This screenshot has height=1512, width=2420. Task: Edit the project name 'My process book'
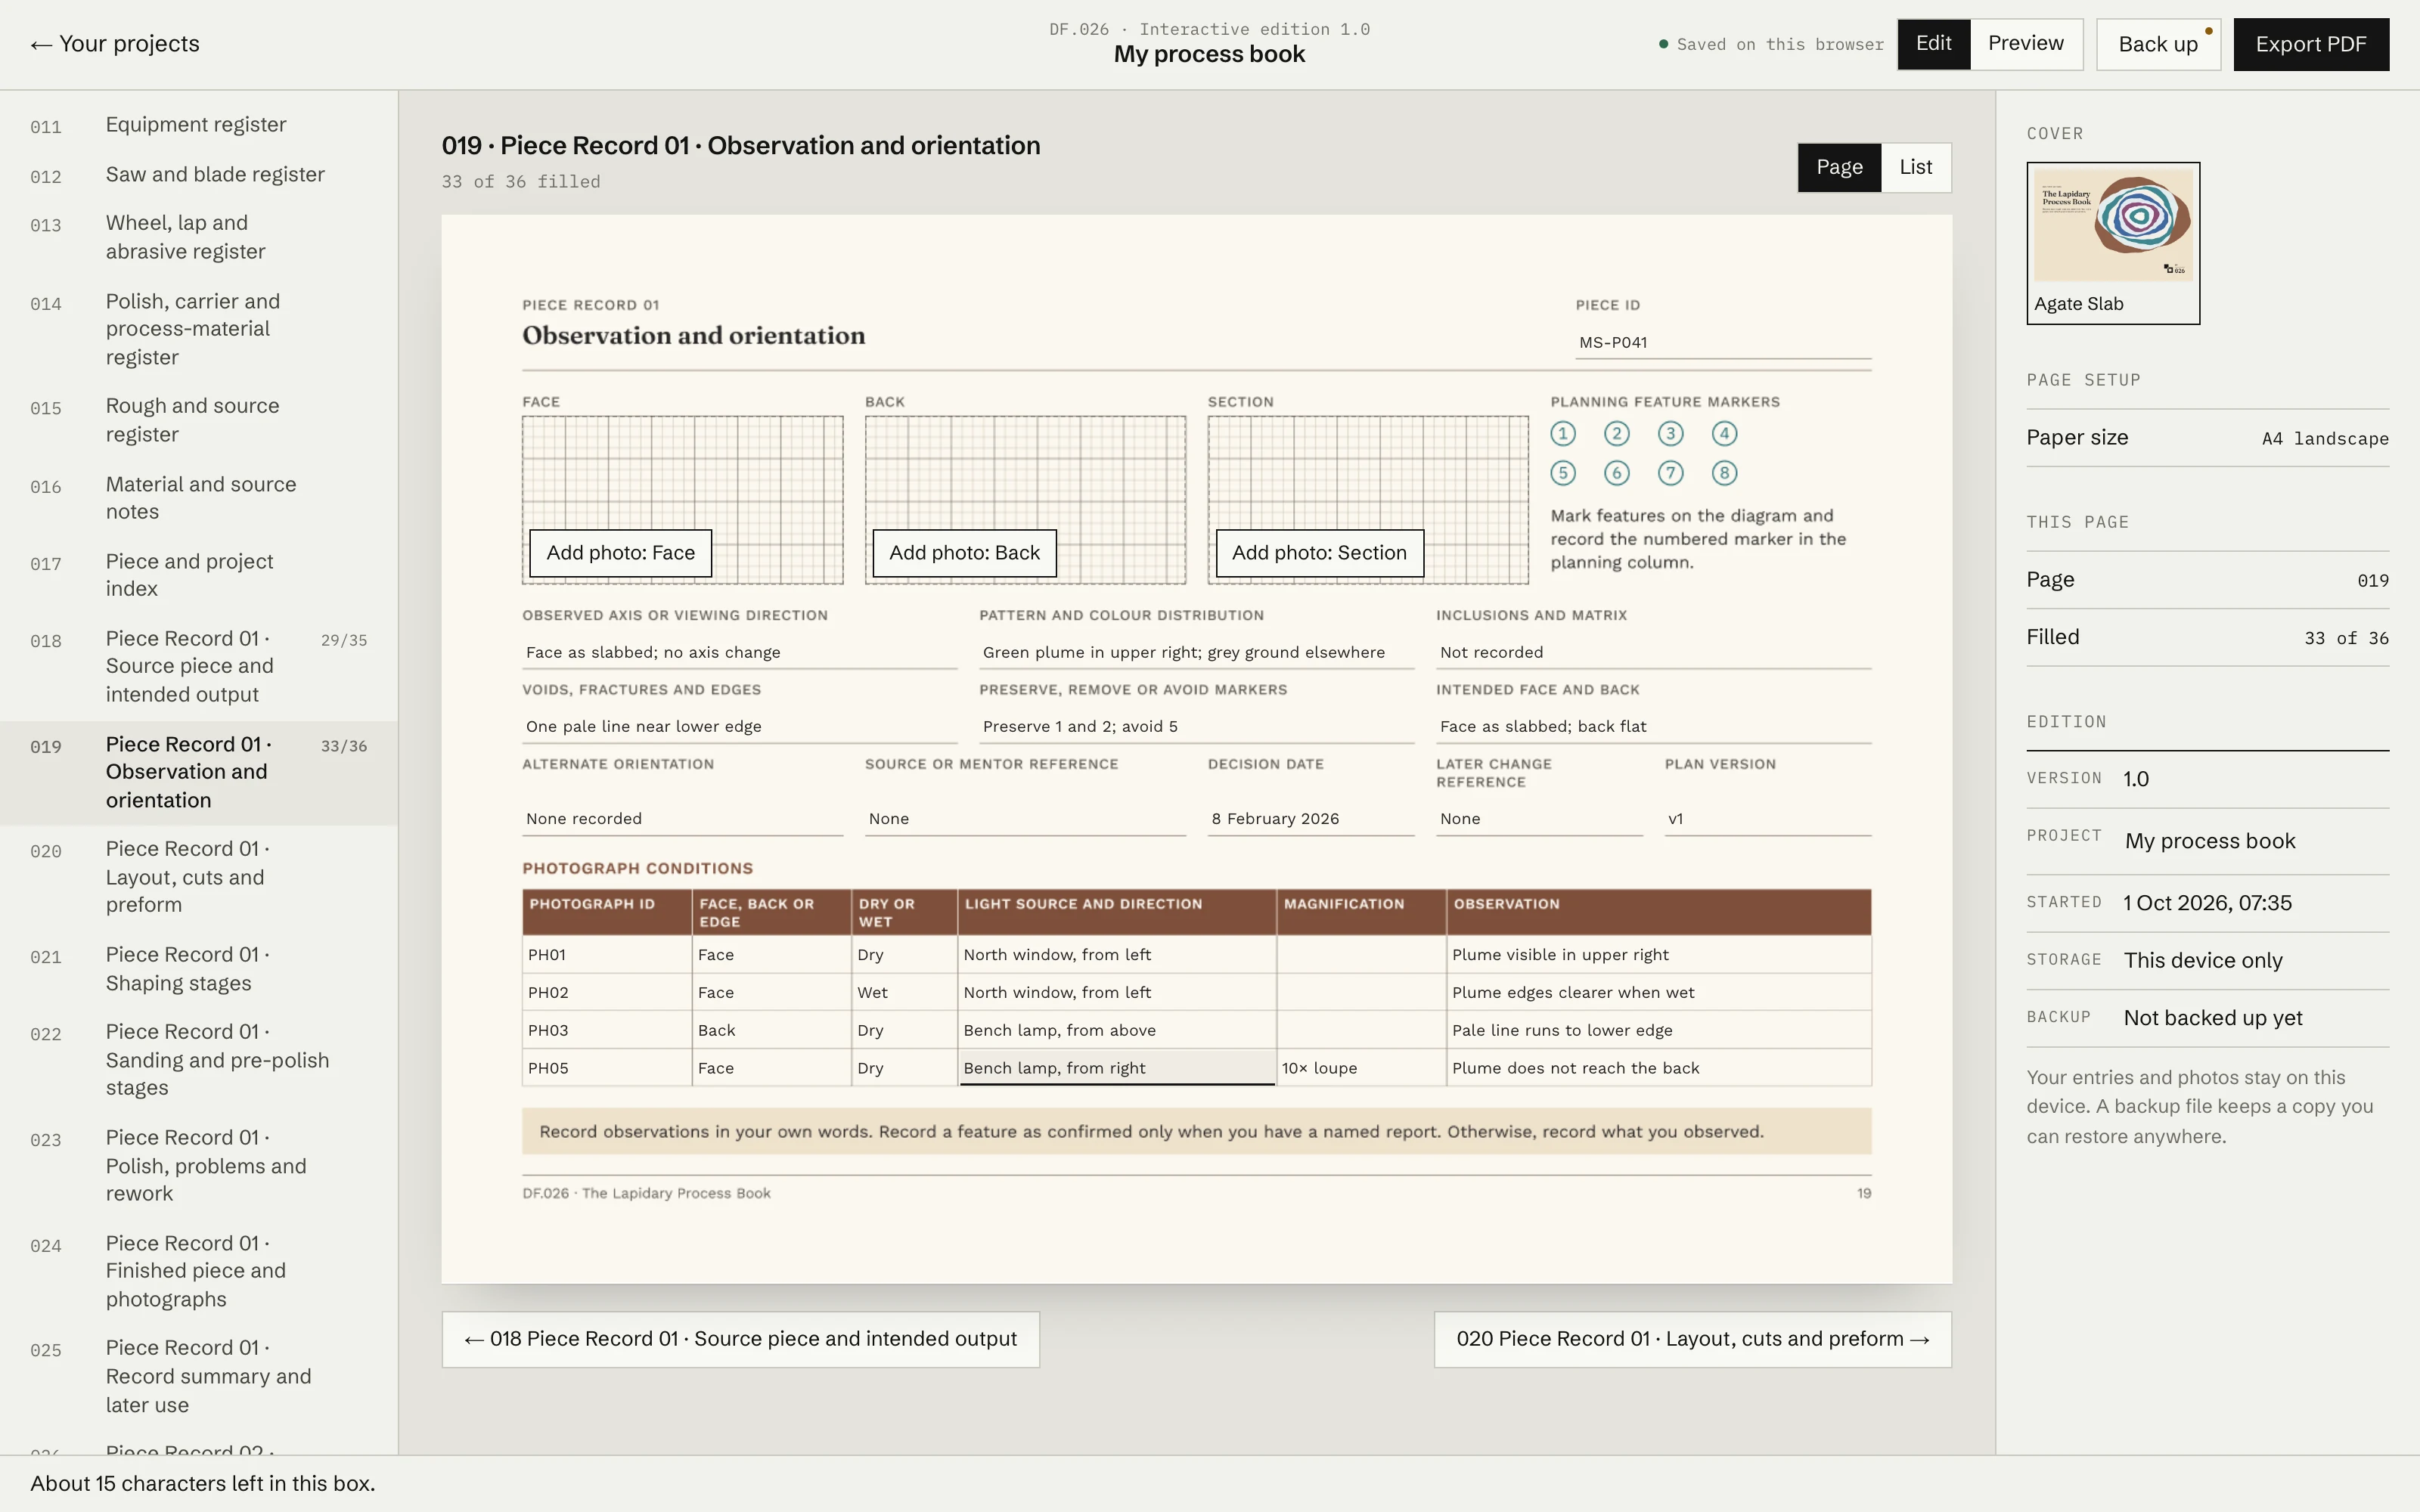2256,841
